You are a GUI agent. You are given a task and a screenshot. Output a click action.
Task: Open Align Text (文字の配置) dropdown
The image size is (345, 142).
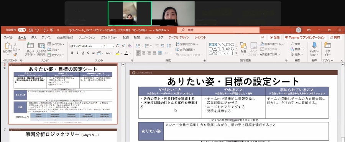point(186,49)
